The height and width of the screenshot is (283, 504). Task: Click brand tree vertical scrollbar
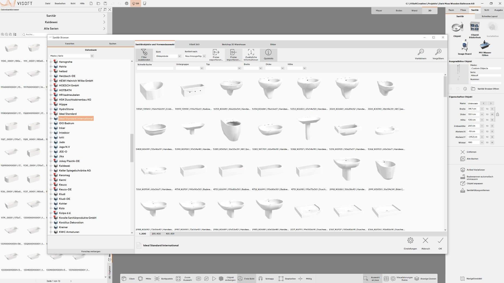coord(132,148)
